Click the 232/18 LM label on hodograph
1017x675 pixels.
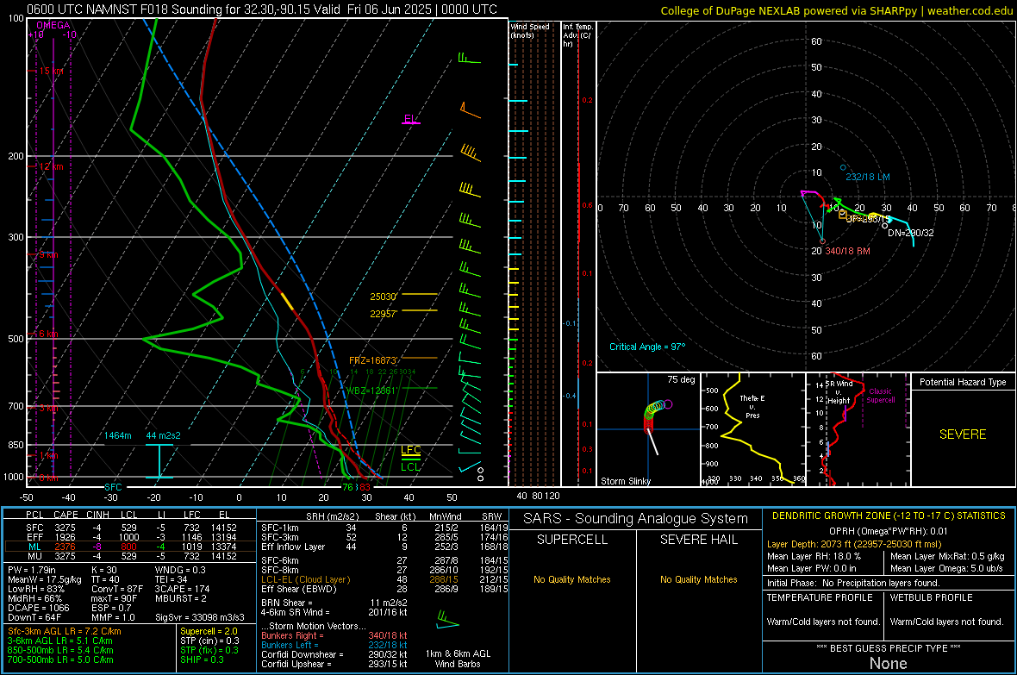pos(867,177)
